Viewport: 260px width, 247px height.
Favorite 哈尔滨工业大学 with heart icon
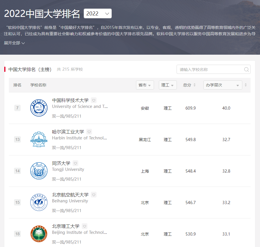pos(89,132)
